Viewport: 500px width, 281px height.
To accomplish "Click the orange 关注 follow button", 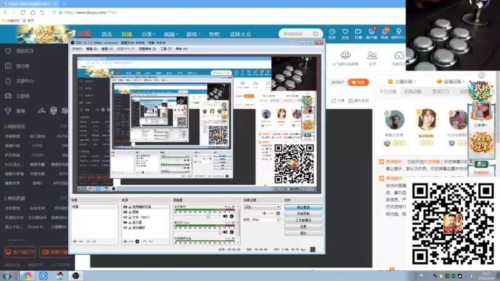I will [x=358, y=82].
